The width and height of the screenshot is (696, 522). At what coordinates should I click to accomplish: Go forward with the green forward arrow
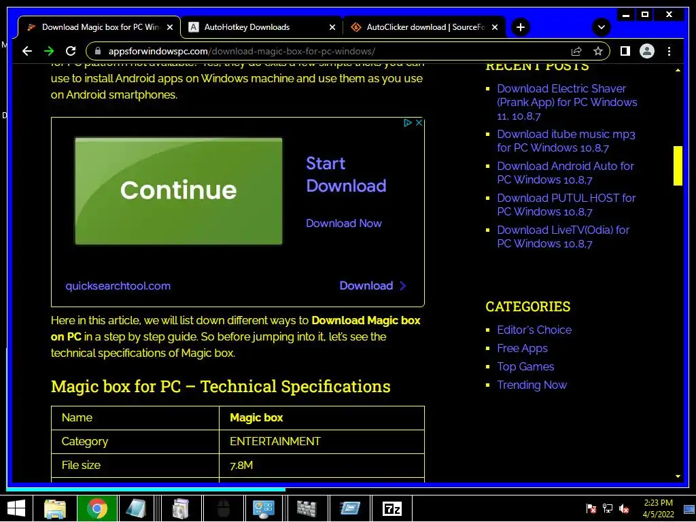point(49,51)
